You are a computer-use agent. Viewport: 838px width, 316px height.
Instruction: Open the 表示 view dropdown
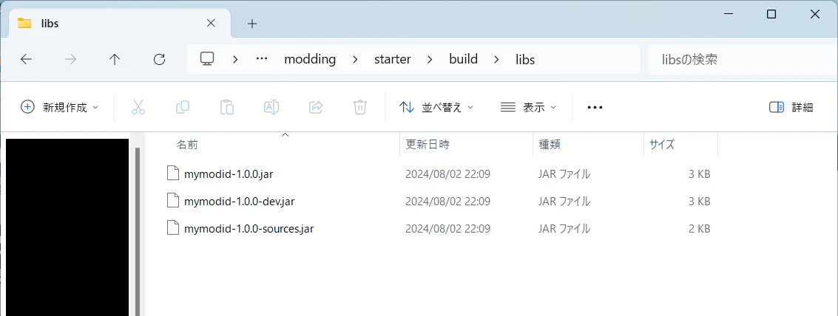click(529, 107)
